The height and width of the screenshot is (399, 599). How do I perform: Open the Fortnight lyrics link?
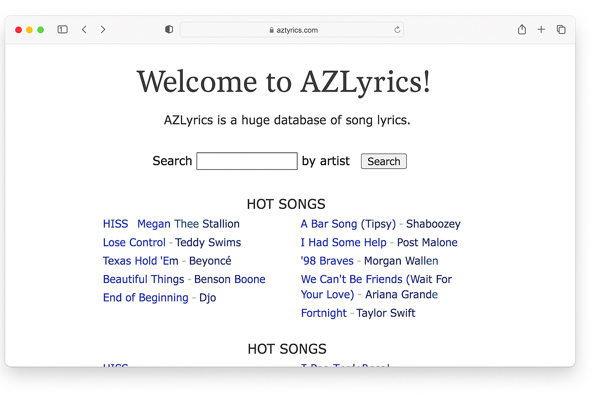click(324, 313)
